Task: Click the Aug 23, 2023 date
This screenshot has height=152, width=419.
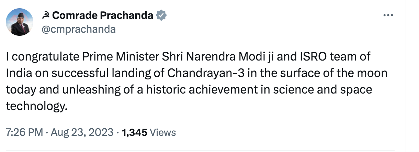Action: tap(82, 132)
